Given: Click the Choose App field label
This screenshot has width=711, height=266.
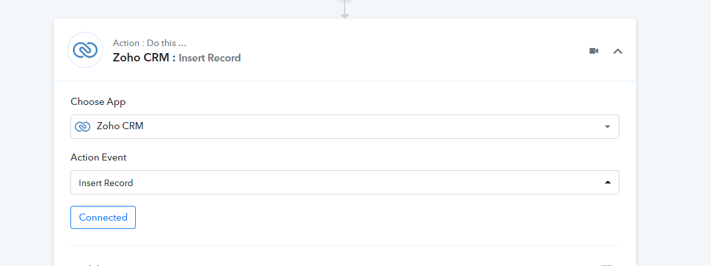Looking at the screenshot, I should point(98,102).
